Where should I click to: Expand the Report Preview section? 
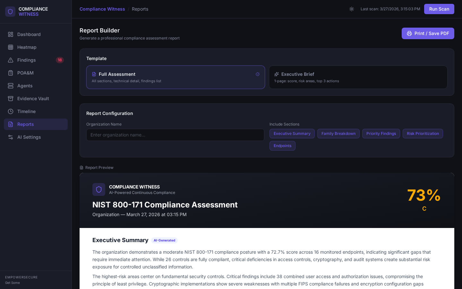click(96, 168)
